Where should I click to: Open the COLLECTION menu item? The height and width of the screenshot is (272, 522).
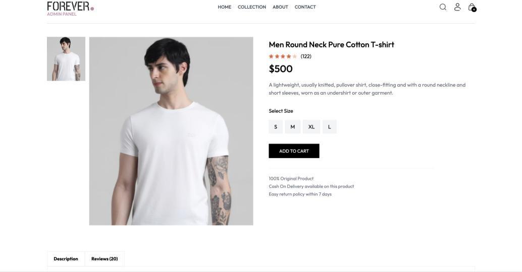point(252,7)
